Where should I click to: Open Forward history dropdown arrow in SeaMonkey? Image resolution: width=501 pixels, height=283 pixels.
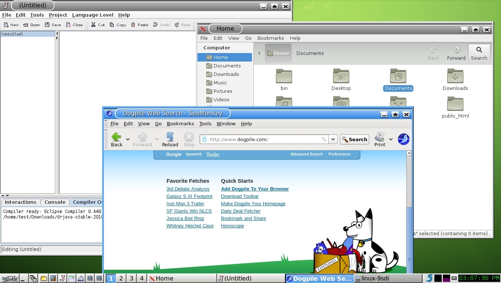point(157,139)
